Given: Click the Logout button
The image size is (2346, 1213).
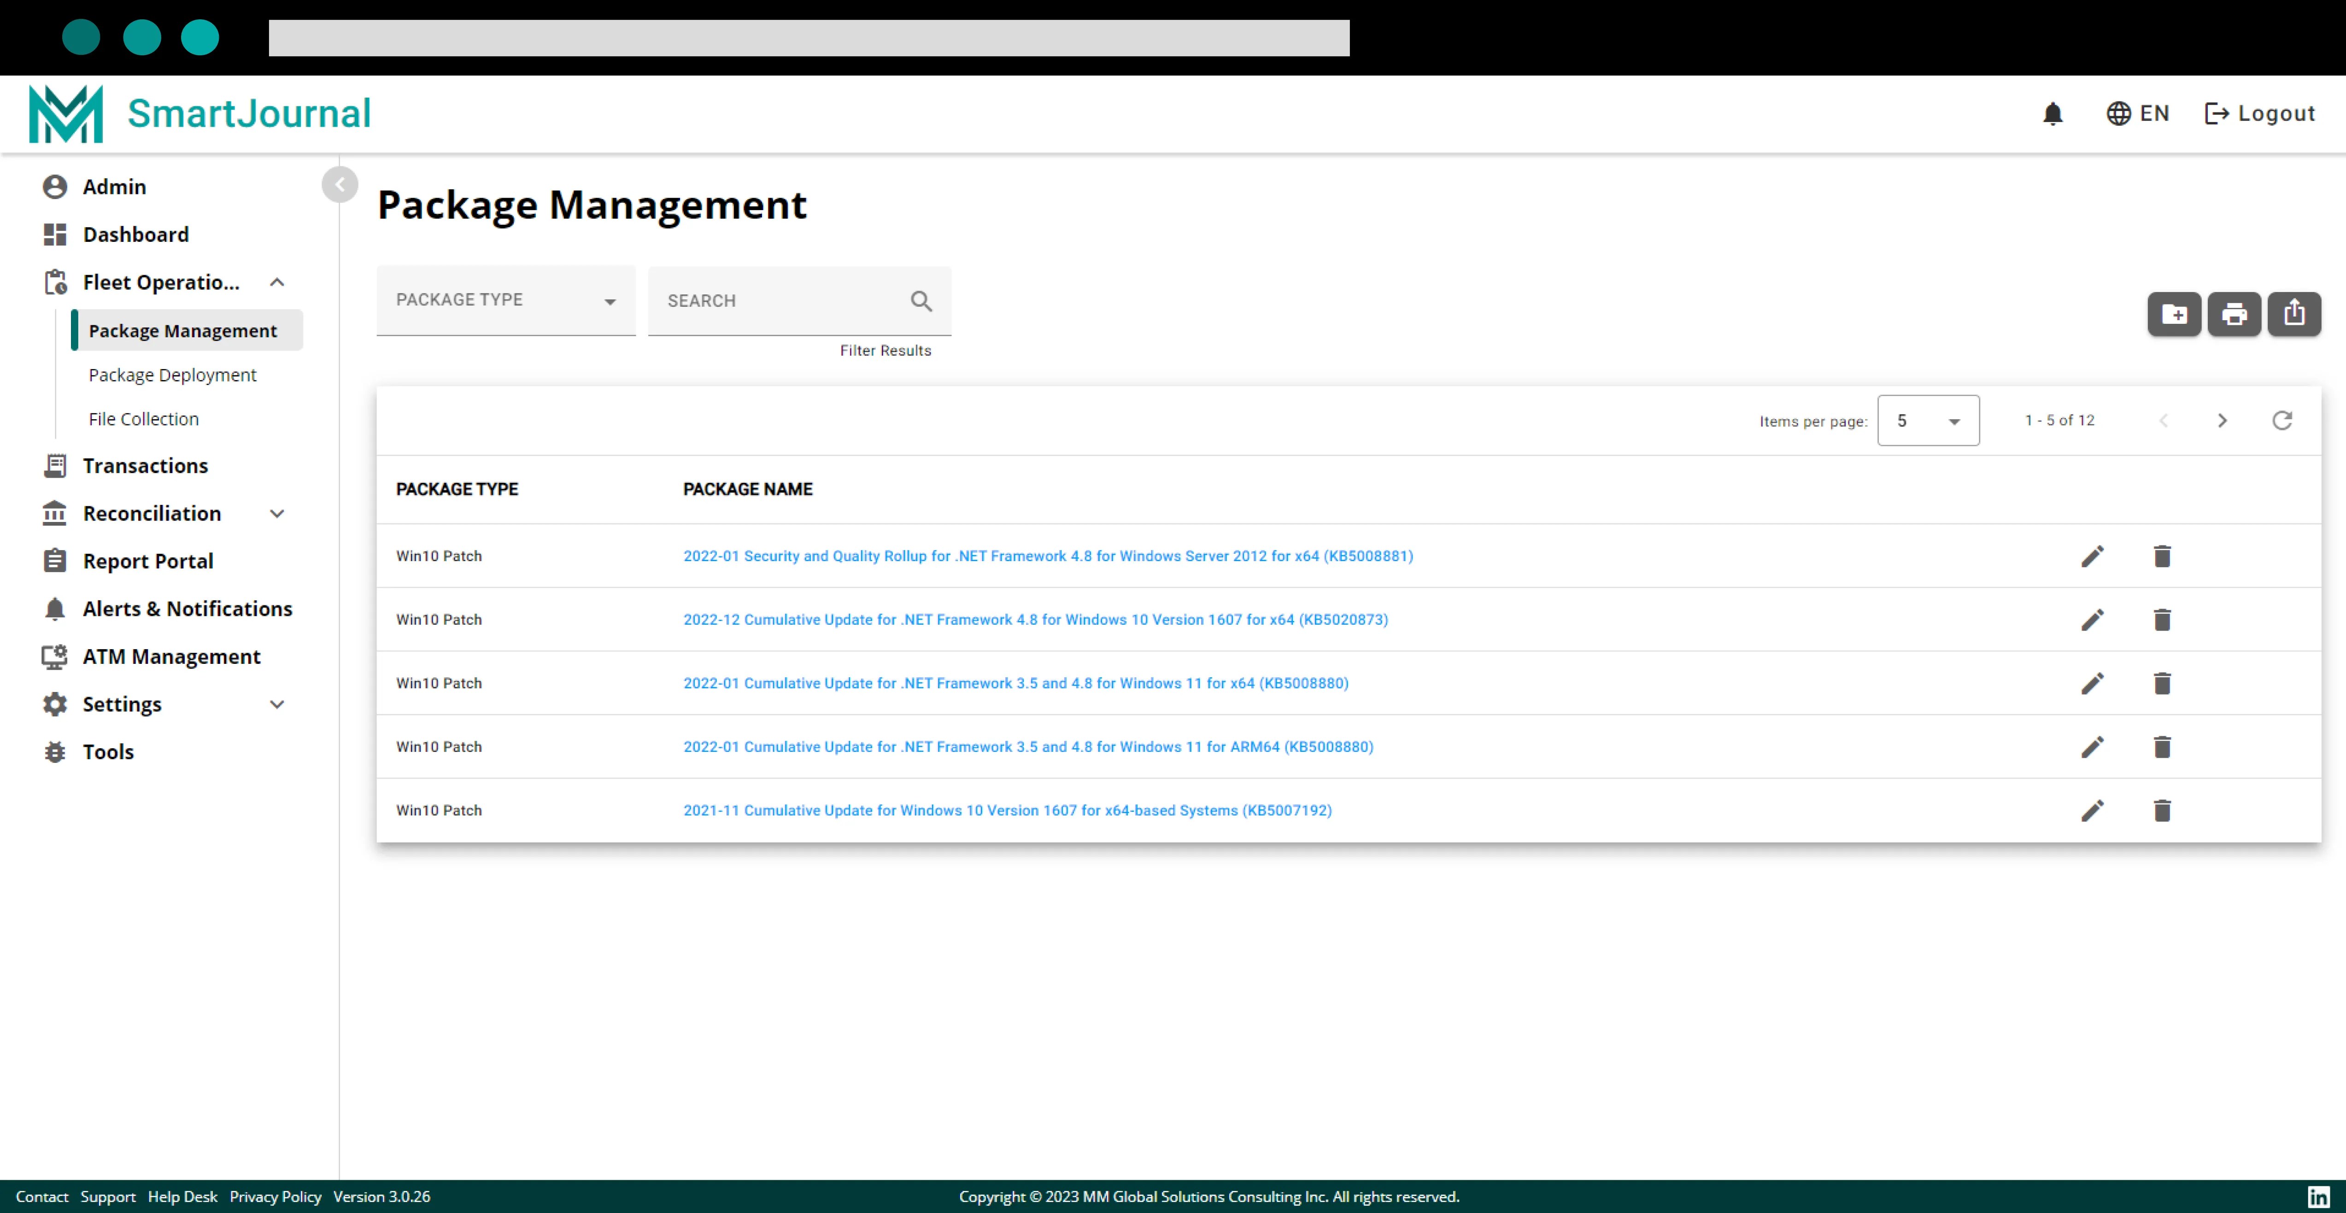Looking at the screenshot, I should point(2259,114).
